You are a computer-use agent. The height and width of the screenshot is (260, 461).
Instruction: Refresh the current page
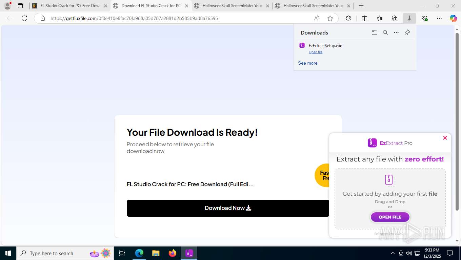point(24,18)
